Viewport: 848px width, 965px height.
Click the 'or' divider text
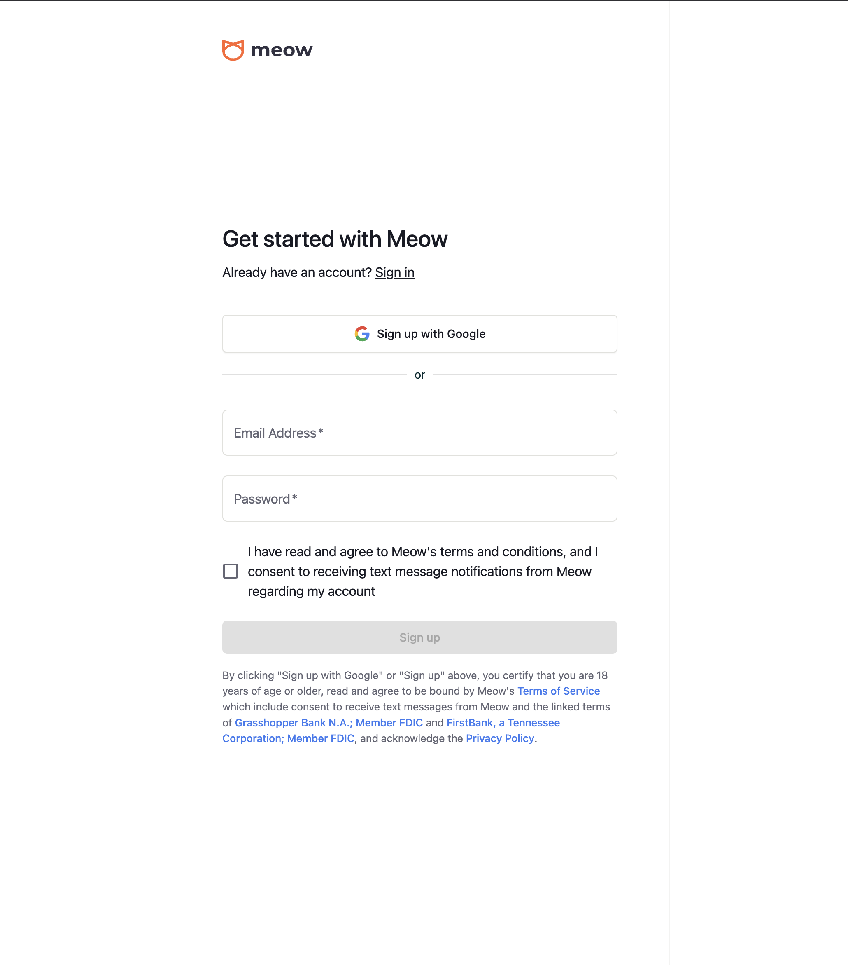pyautogui.click(x=420, y=375)
